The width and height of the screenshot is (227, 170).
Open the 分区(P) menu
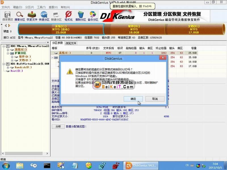30,7
